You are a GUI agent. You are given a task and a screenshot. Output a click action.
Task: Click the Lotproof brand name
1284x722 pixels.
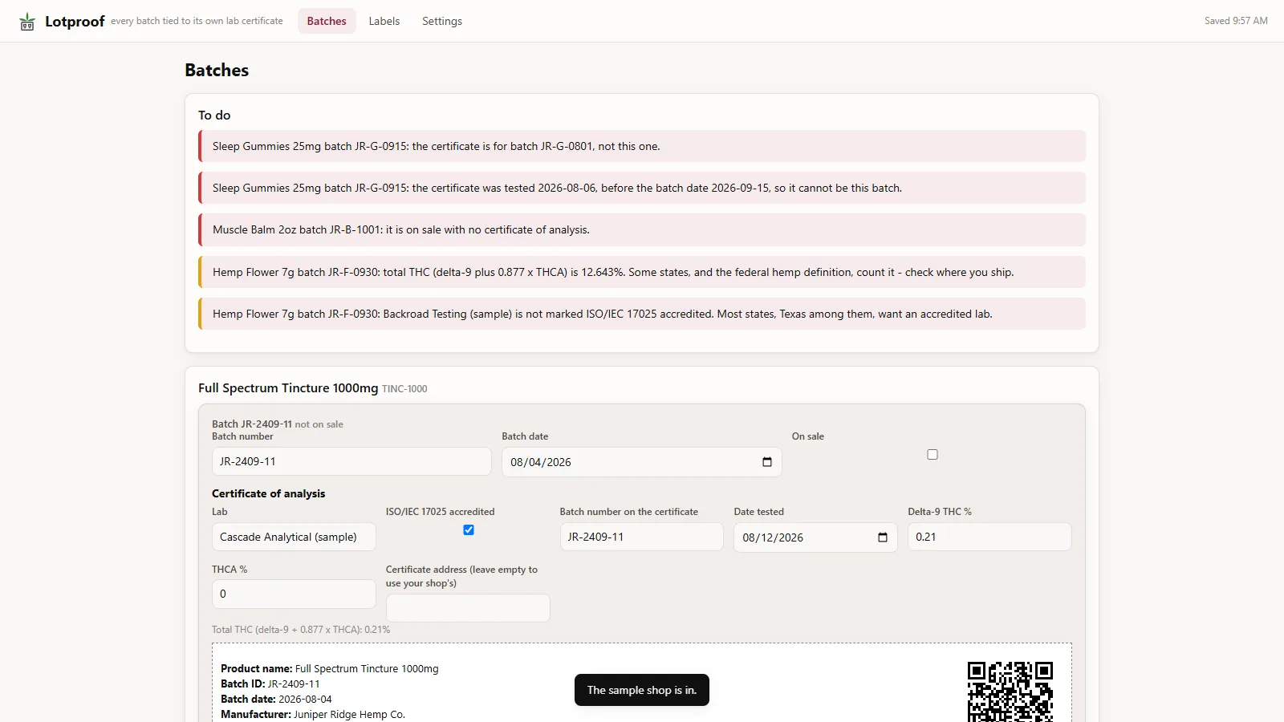tap(75, 22)
